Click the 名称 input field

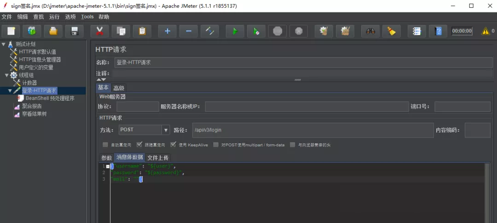pyautogui.click(x=304, y=63)
